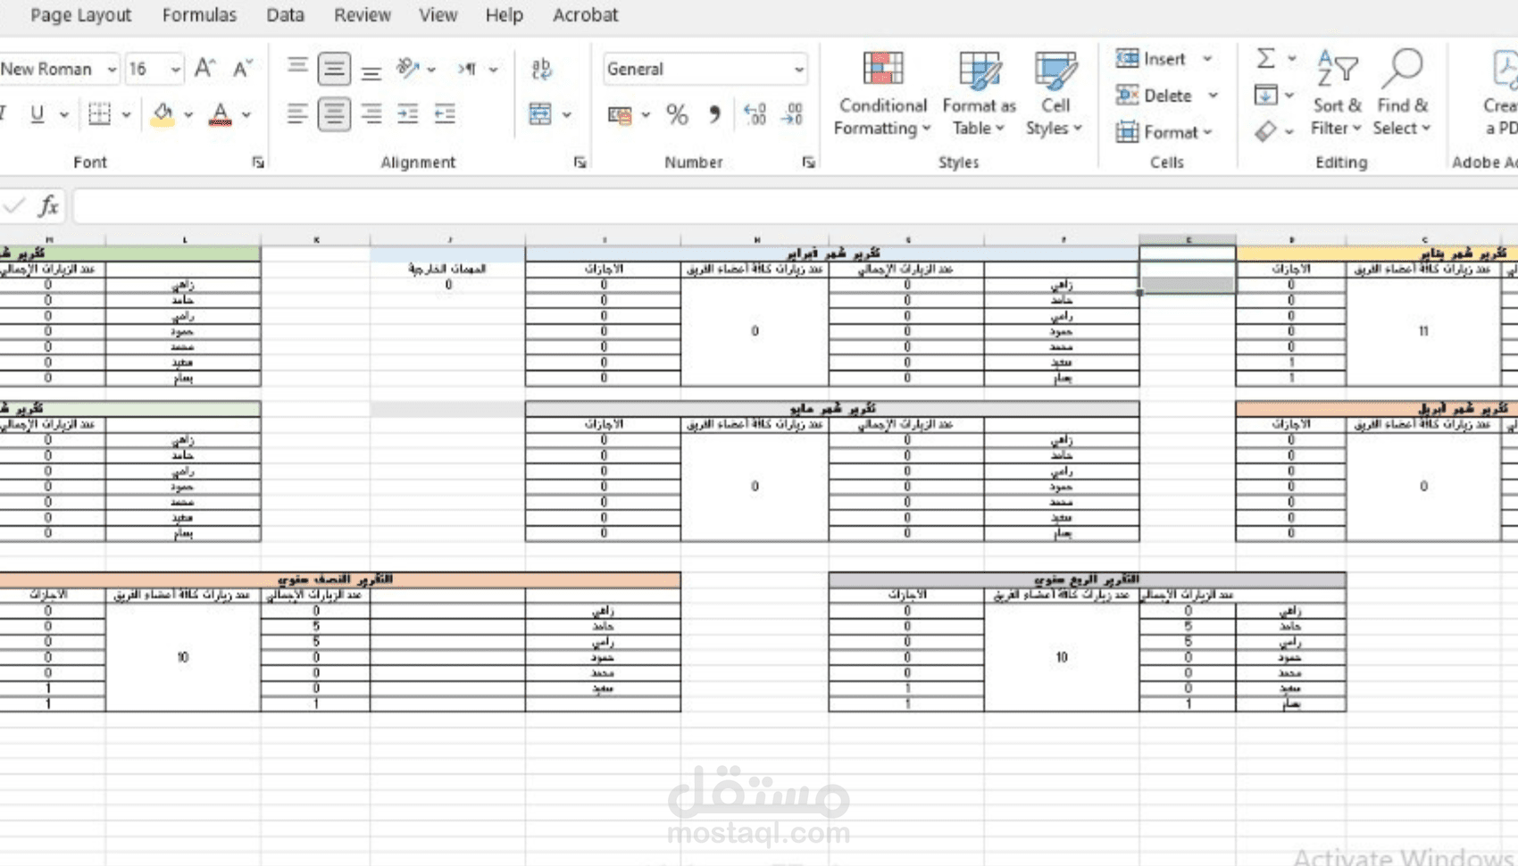The image size is (1518, 866).
Task: Toggle Wrap Text
Action: click(x=541, y=69)
